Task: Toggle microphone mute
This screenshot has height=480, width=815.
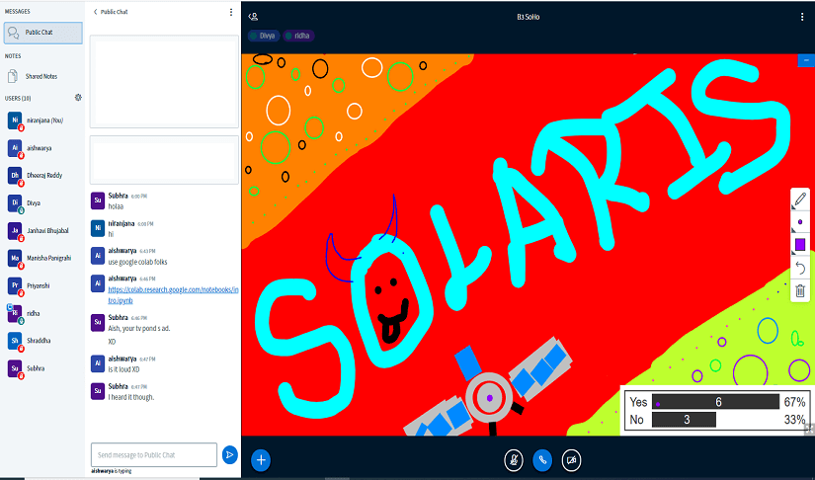Action: (x=514, y=460)
